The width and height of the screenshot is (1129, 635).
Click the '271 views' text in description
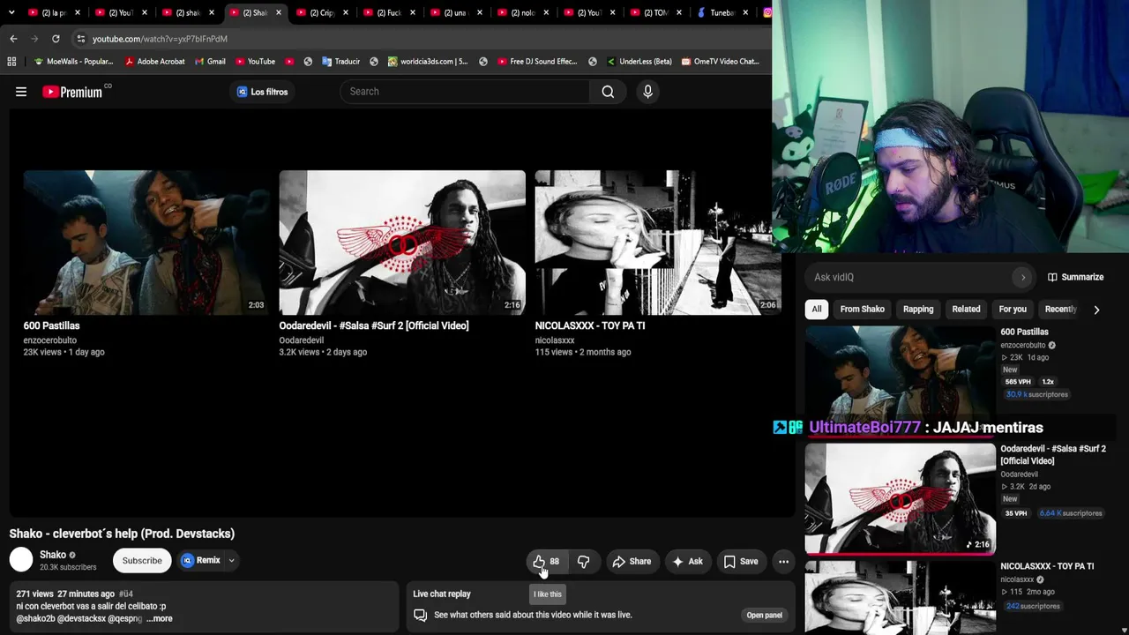[34, 594]
